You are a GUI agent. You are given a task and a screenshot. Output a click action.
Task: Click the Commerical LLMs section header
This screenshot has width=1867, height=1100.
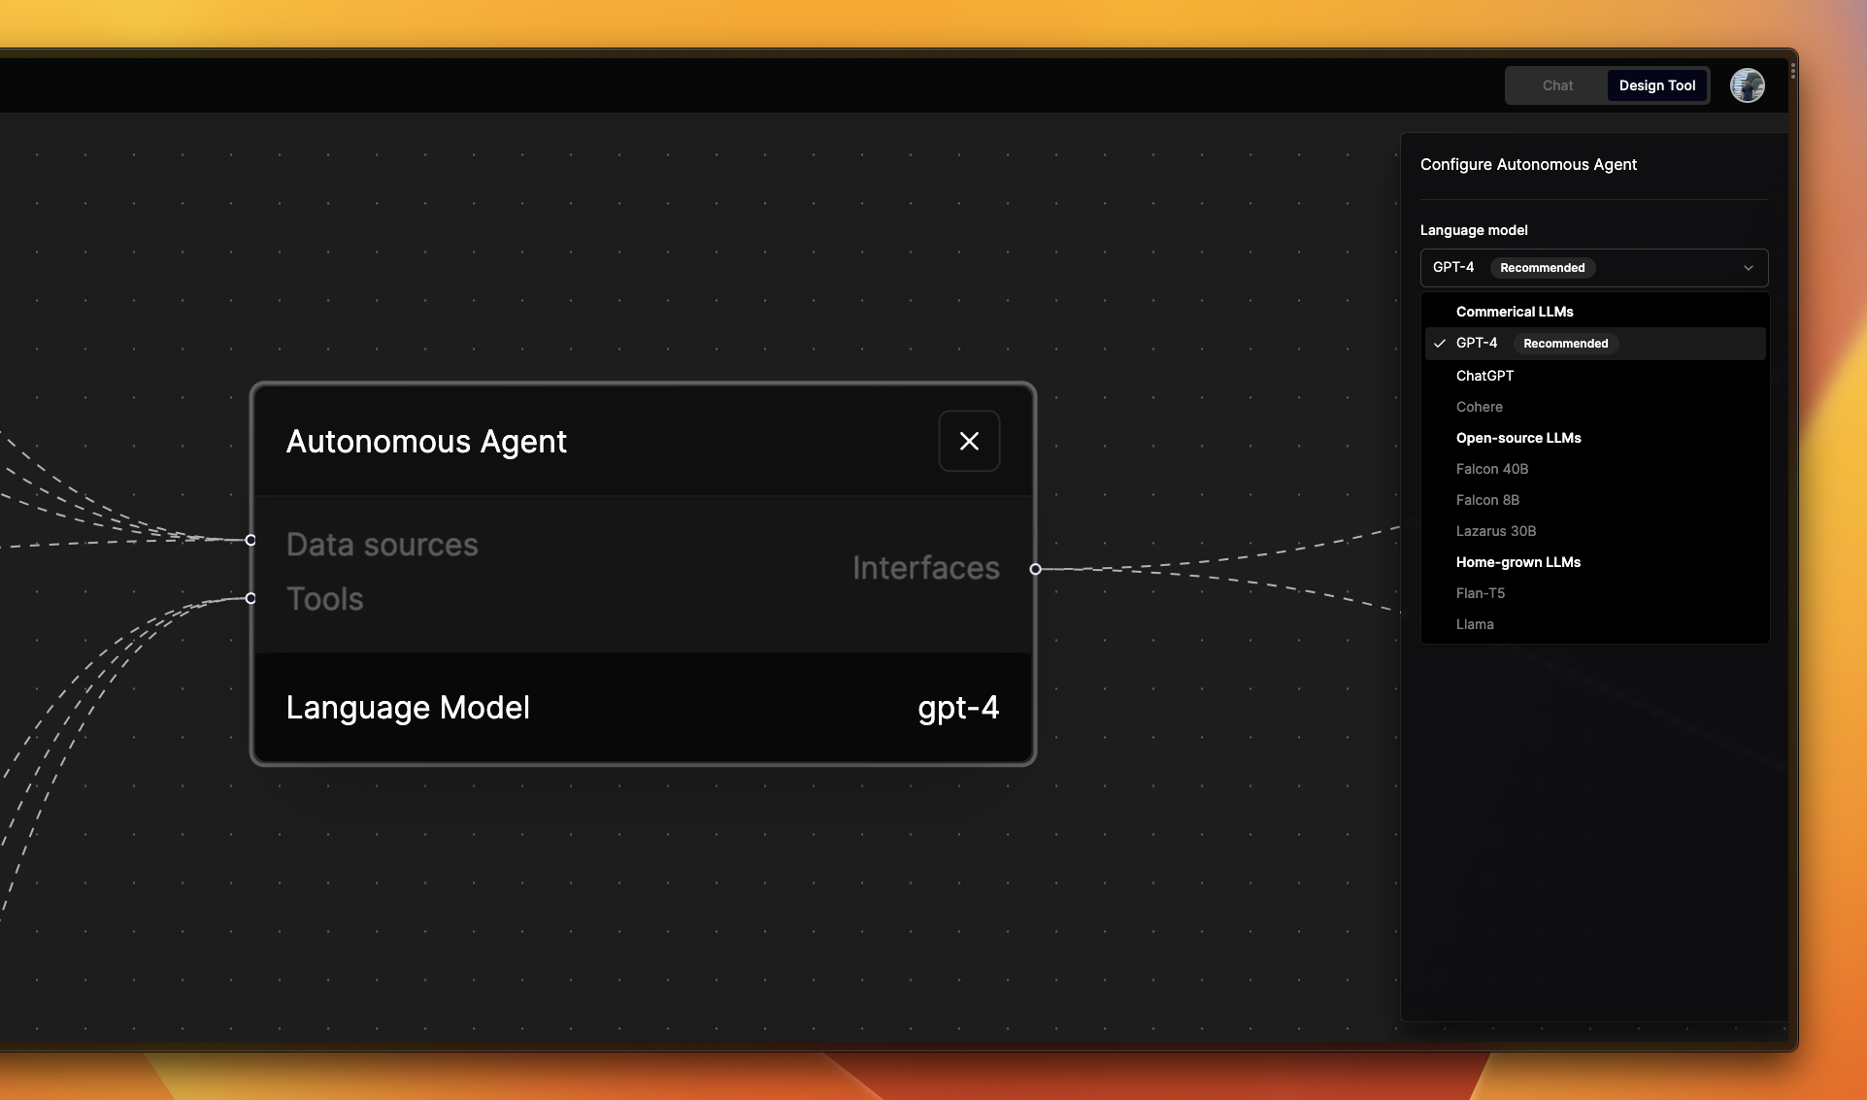click(1515, 312)
